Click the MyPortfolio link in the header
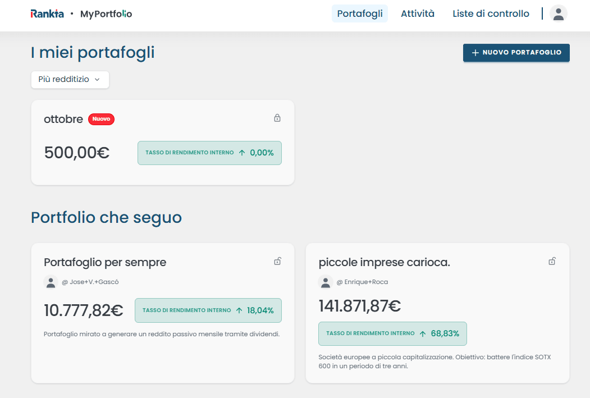 pos(106,13)
